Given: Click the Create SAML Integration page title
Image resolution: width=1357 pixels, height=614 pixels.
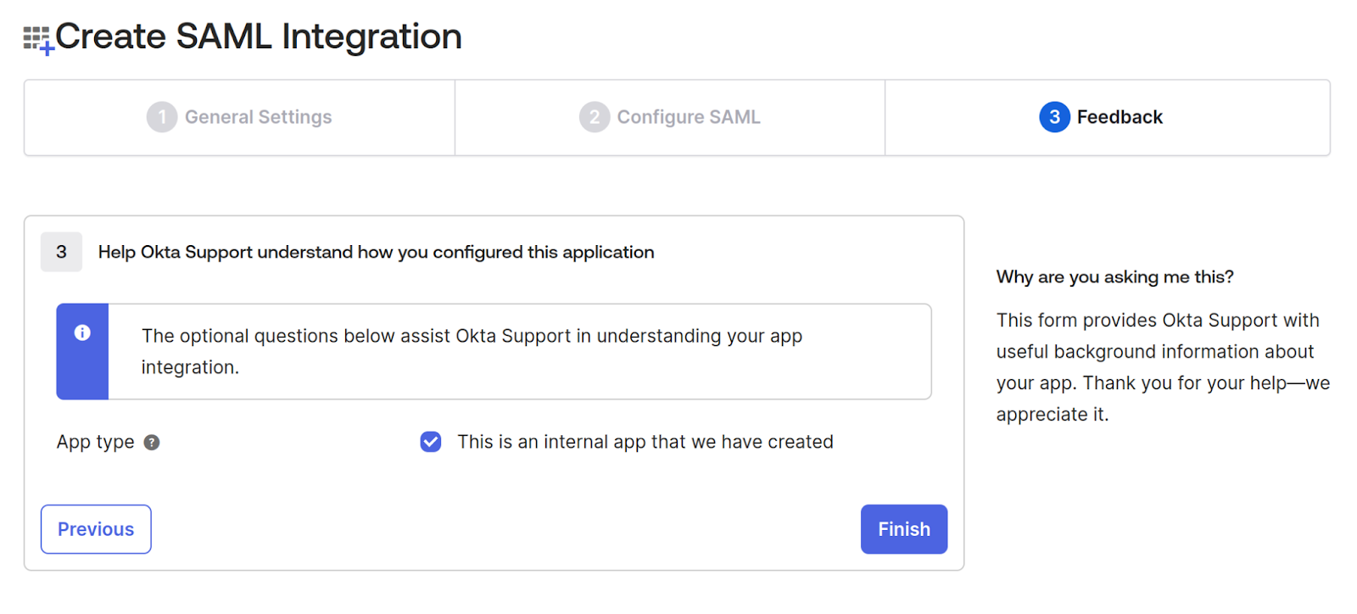Looking at the screenshot, I should click(x=258, y=36).
